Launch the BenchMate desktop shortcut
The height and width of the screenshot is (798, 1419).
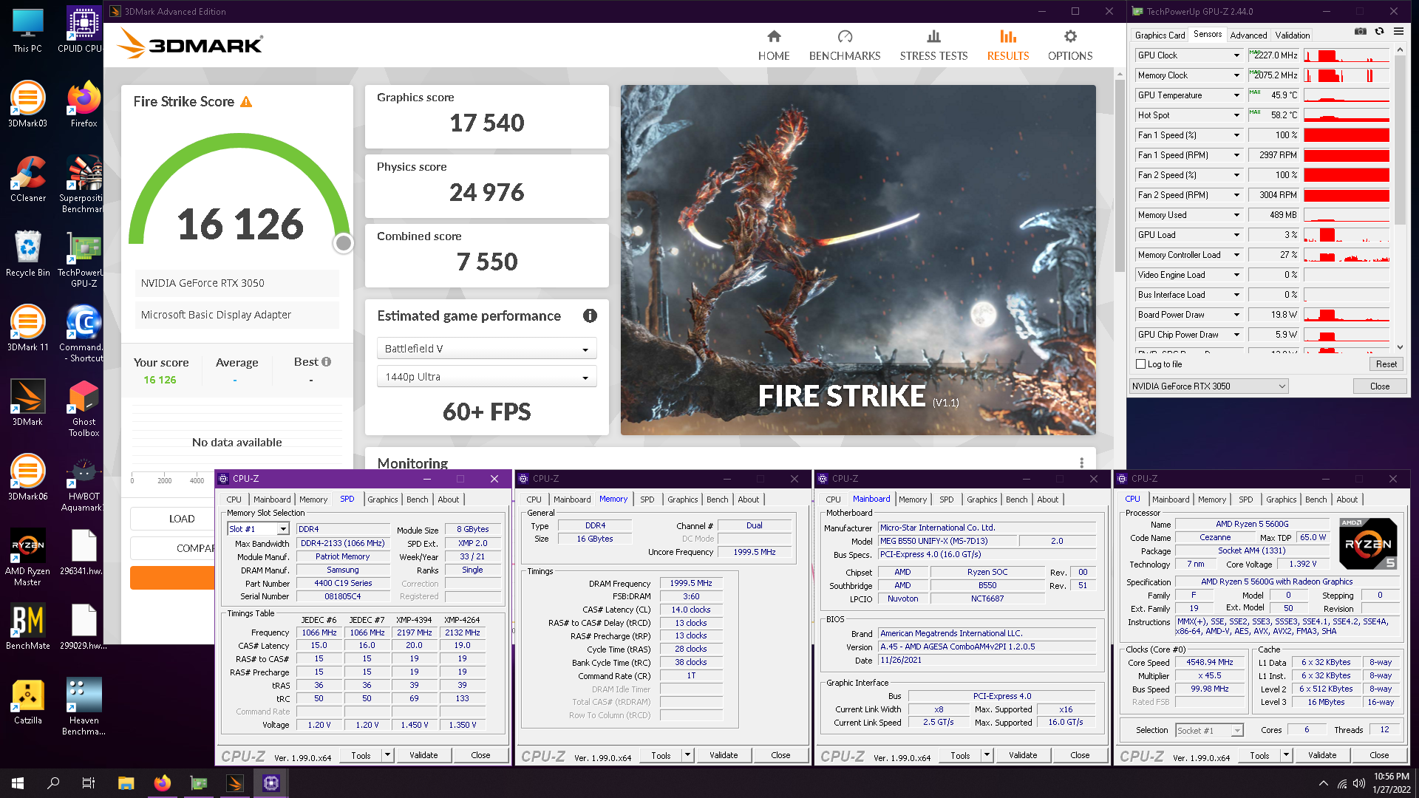(x=27, y=627)
